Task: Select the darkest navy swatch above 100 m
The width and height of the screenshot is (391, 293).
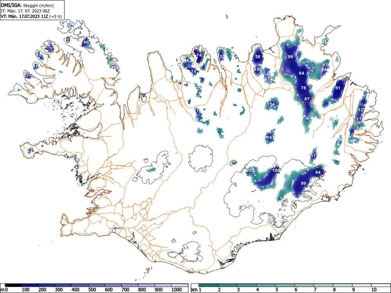Action: 30,285
